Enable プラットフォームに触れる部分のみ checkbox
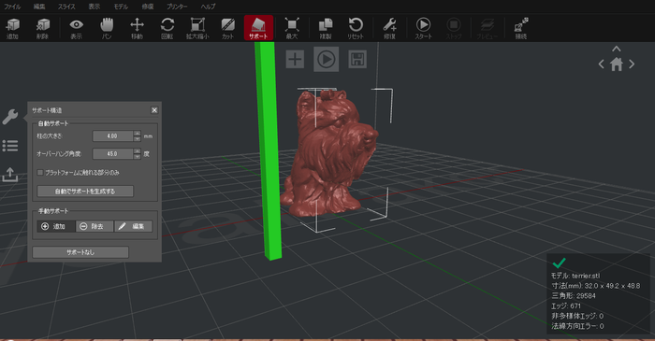 pos(40,172)
